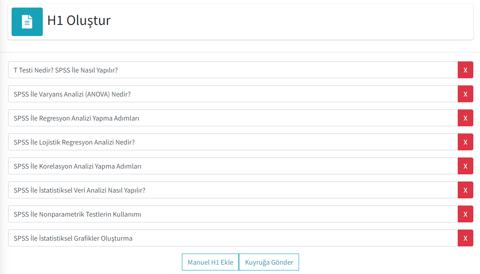Edit the Nonparametrik Testlerin Kullanımı input
The width and height of the screenshot is (480, 274).
pyautogui.click(x=233, y=214)
